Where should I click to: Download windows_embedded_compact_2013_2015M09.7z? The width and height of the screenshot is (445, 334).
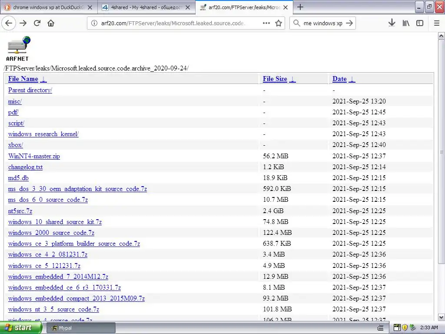coord(76,298)
